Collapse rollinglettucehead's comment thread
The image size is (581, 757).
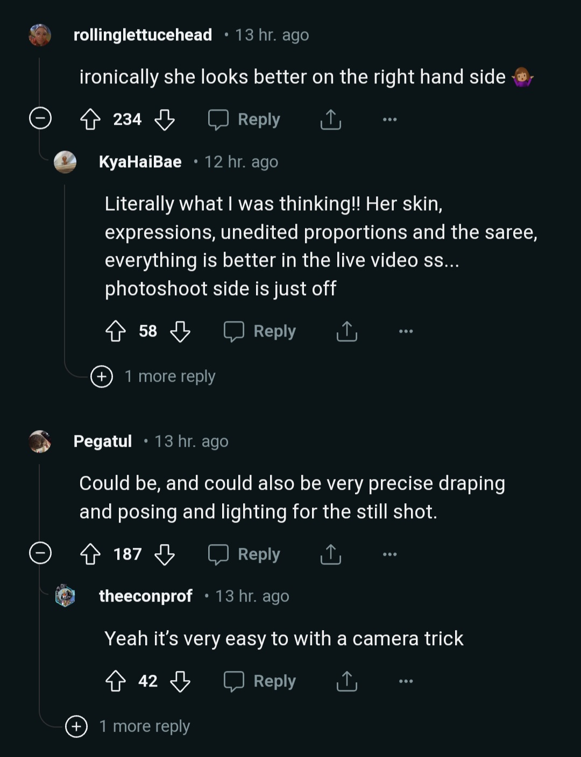[x=40, y=118]
